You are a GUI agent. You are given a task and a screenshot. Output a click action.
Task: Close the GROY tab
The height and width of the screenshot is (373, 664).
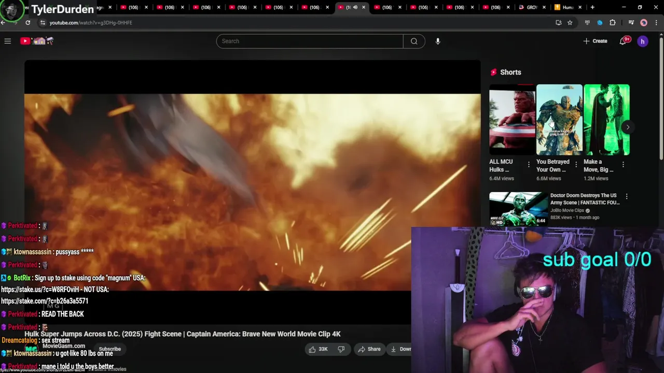tap(544, 7)
